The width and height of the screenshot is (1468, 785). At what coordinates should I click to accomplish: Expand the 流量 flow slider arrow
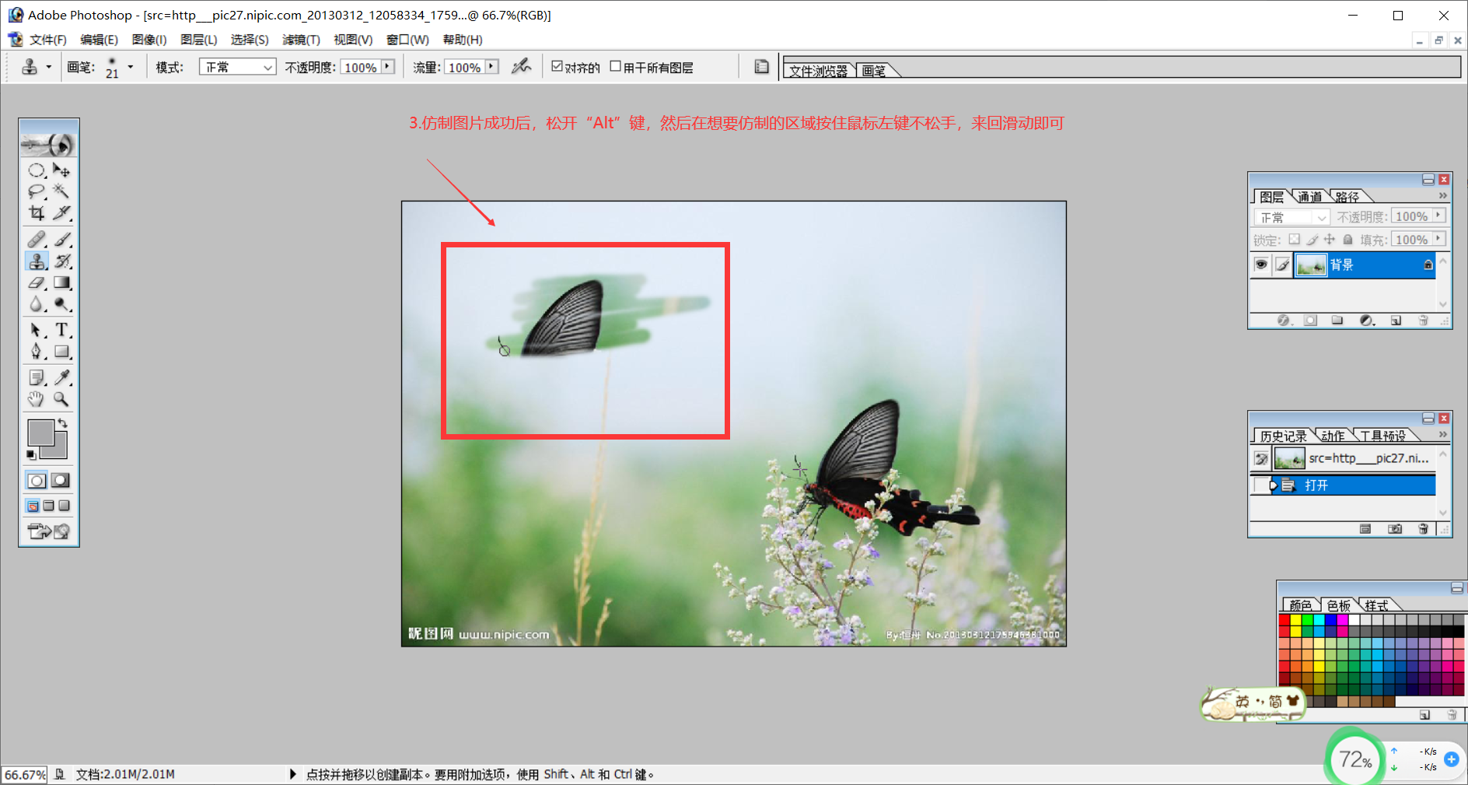tap(491, 67)
